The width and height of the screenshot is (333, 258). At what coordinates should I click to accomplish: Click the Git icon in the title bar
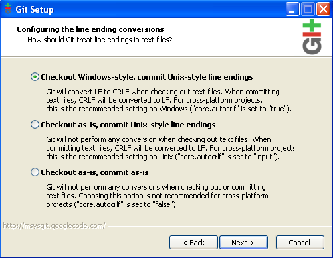click(x=8, y=9)
